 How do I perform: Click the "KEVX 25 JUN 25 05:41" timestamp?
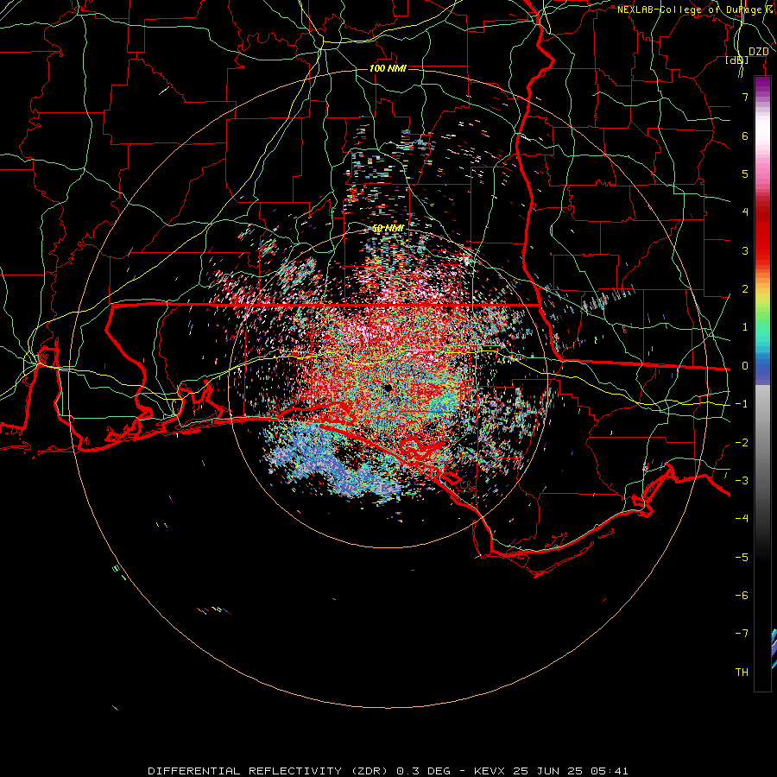pyautogui.click(x=551, y=771)
